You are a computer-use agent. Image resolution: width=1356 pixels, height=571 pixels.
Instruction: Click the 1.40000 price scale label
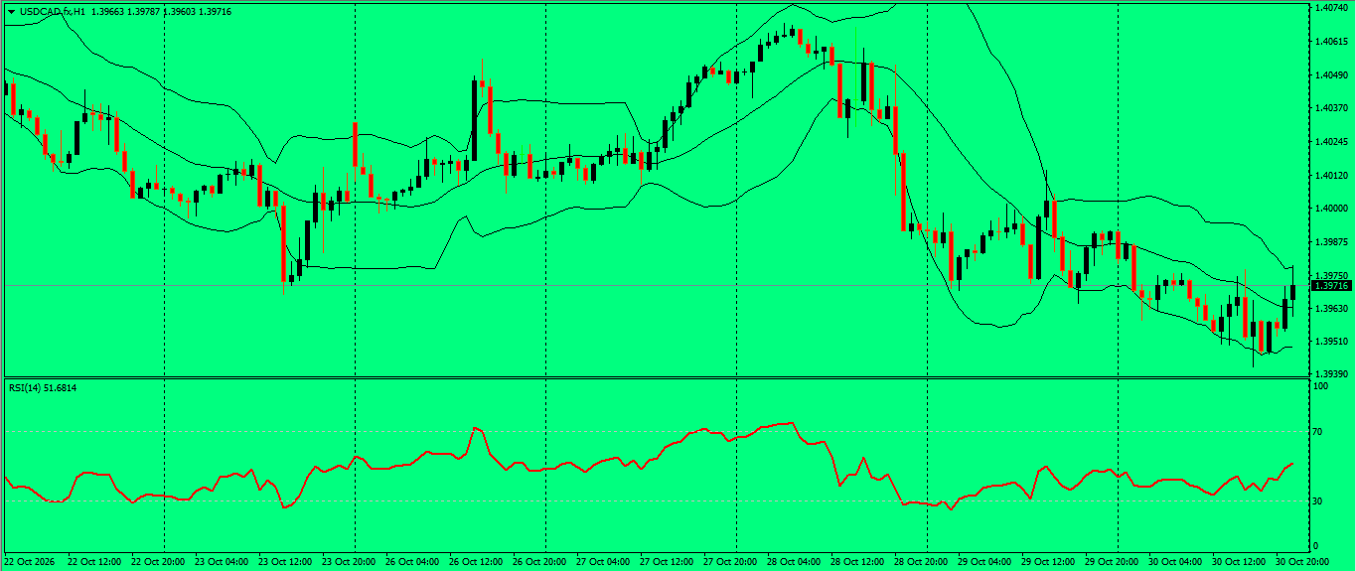tap(1330, 208)
